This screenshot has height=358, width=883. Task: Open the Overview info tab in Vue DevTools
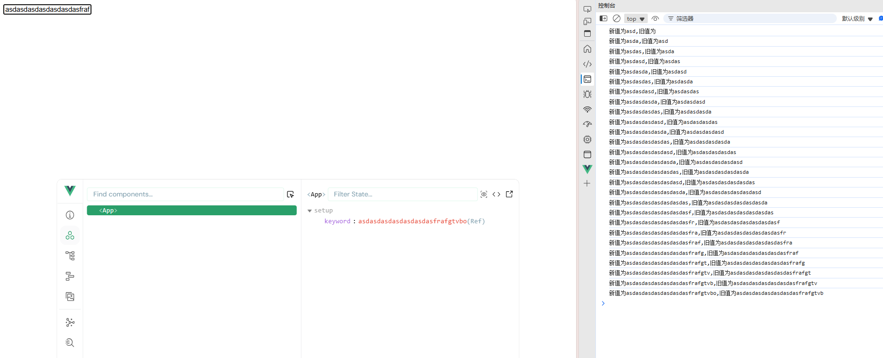pos(70,215)
